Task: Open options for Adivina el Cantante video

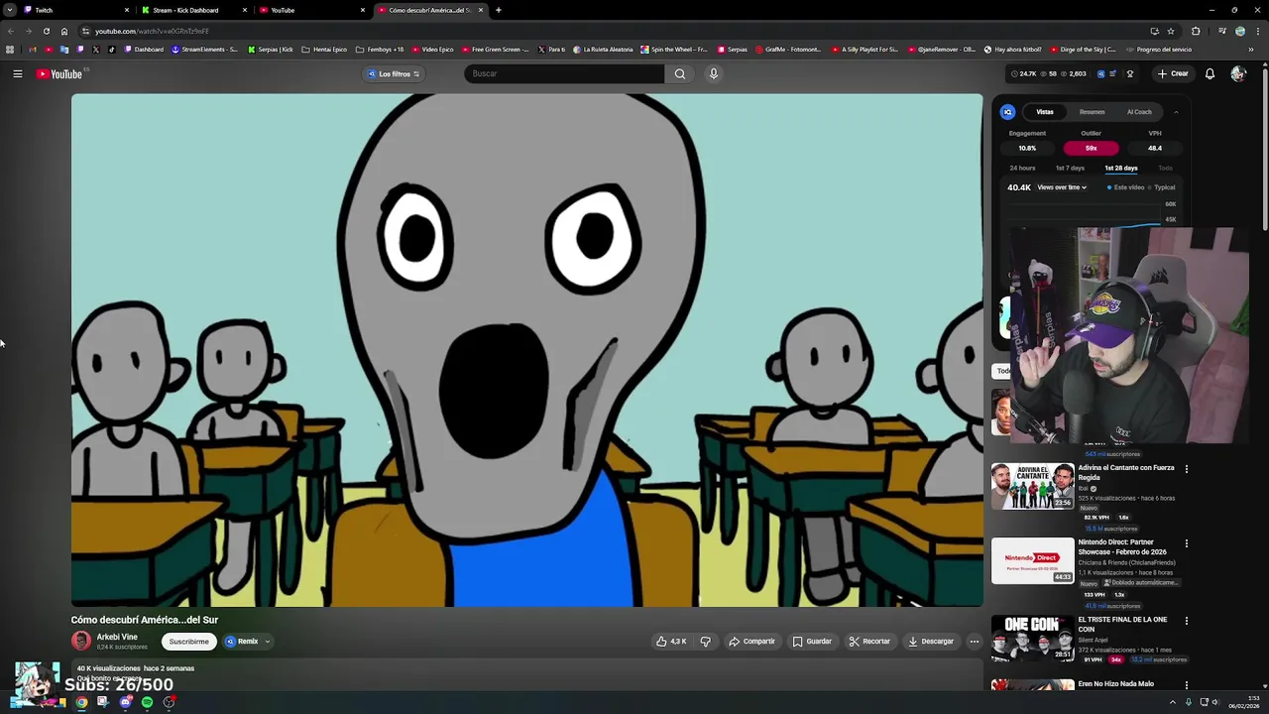Action: coord(1187,469)
